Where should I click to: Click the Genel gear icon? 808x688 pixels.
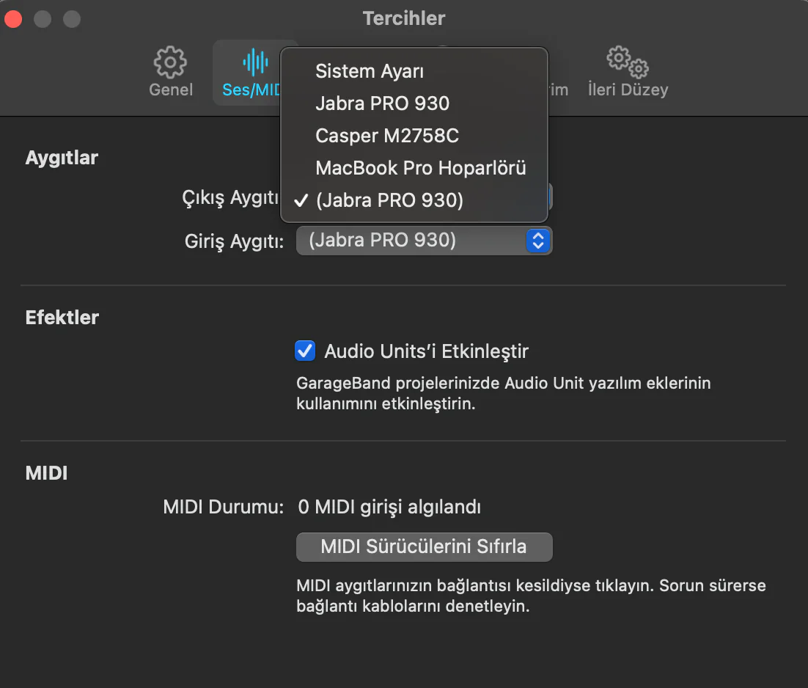click(x=170, y=63)
